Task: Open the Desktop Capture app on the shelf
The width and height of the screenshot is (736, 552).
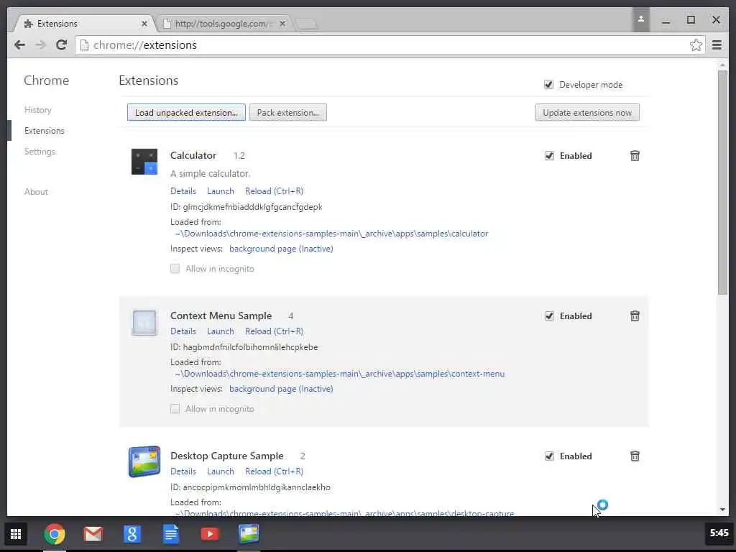Action: click(x=248, y=534)
